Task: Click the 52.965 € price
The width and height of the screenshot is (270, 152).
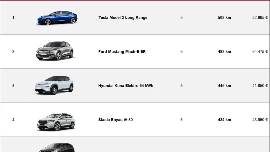Action: (260, 17)
